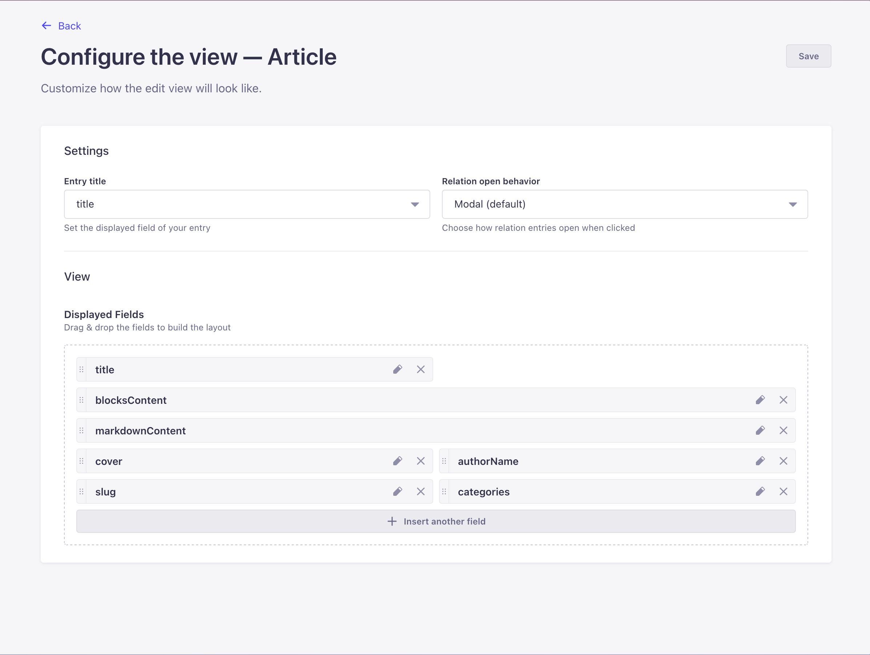The height and width of the screenshot is (655, 870).
Task: Edit the authorName field via pencil icon
Action: 761,461
